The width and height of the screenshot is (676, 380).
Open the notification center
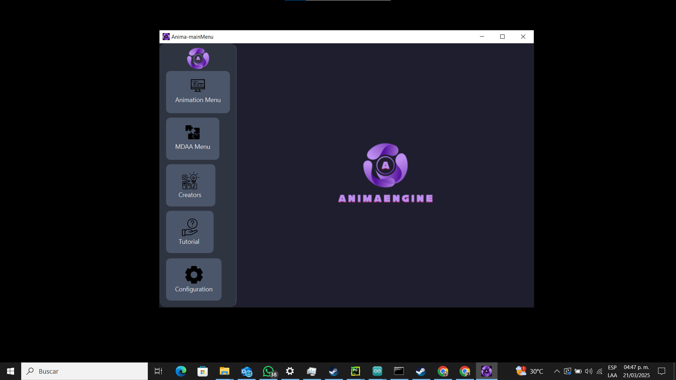click(662, 371)
